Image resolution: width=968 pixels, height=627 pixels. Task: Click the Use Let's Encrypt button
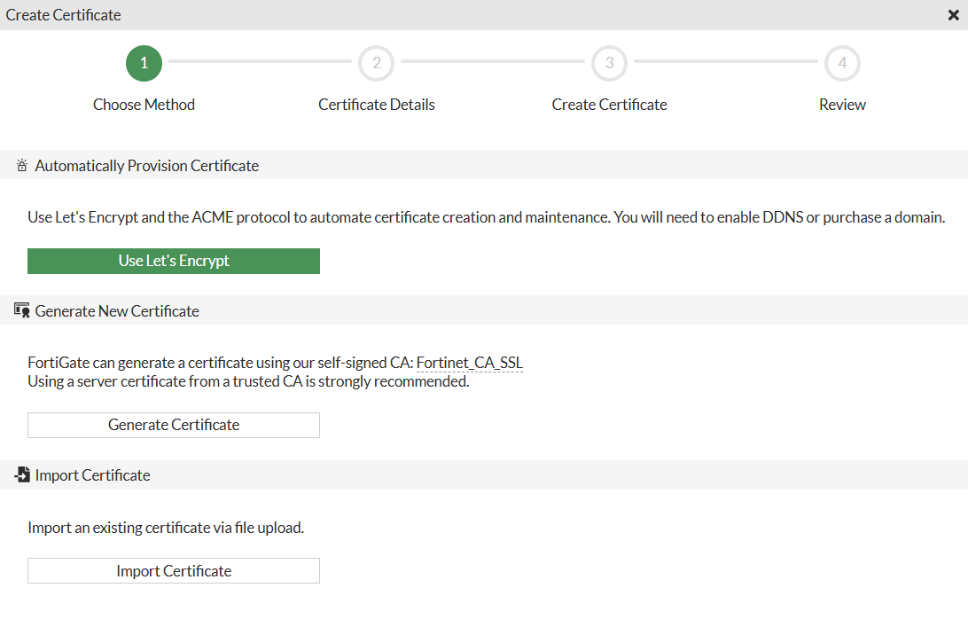(174, 261)
